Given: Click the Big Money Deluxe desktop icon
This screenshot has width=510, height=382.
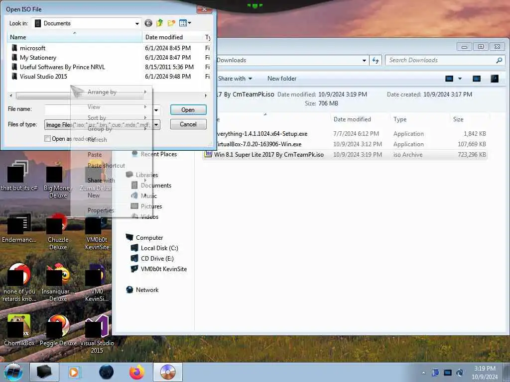Looking at the screenshot, I should tap(58, 179).
